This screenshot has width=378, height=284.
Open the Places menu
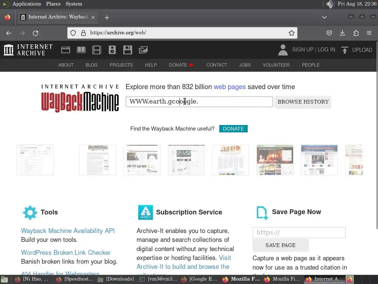(x=53, y=4)
